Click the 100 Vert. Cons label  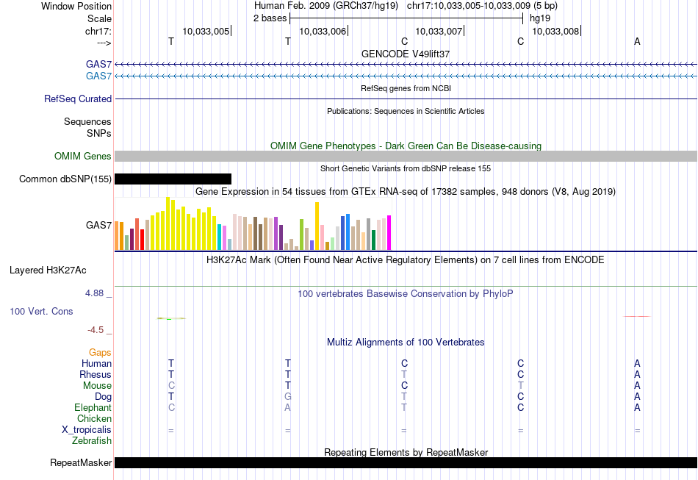tap(41, 311)
